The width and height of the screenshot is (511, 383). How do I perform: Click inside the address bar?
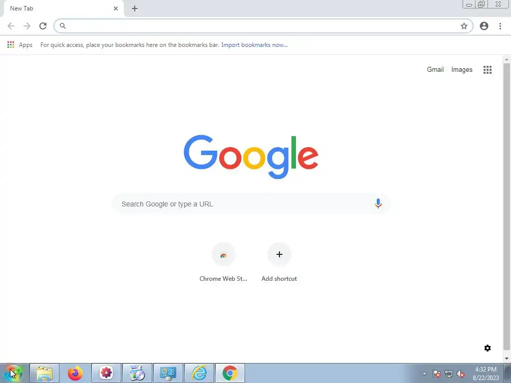263,26
